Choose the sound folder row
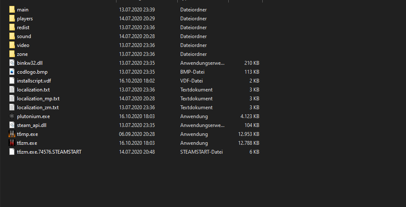Image resolution: width=406 pixels, height=207 pixels. tap(134, 36)
